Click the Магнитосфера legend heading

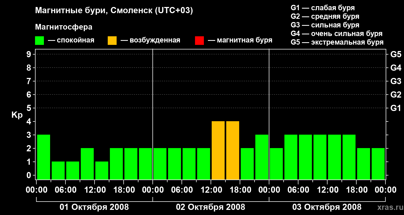pos(64,27)
